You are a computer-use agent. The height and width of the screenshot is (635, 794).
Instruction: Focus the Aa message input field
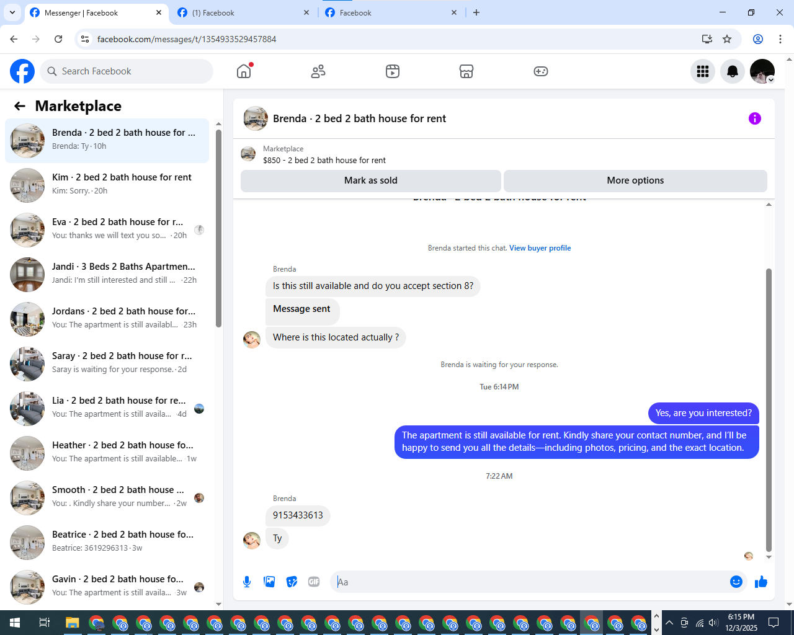click(530, 582)
